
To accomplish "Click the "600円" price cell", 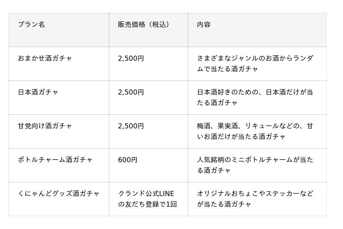I will coord(127,160).
